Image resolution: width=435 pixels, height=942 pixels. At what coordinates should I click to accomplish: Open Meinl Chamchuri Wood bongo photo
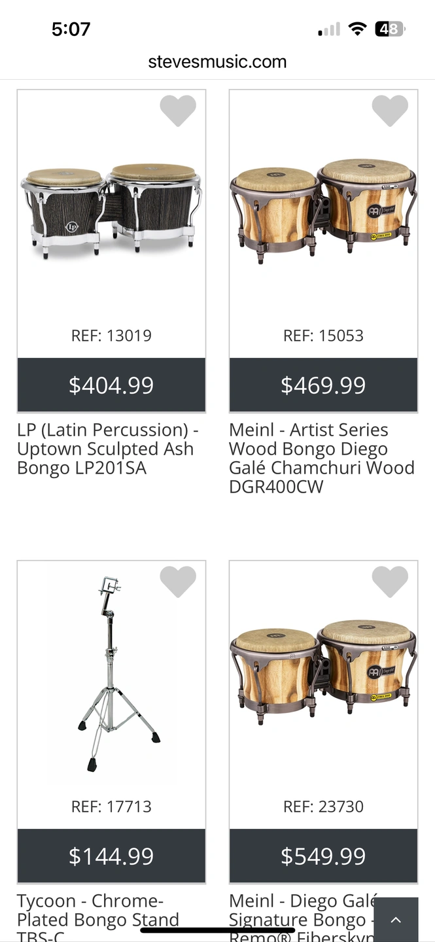(x=323, y=209)
